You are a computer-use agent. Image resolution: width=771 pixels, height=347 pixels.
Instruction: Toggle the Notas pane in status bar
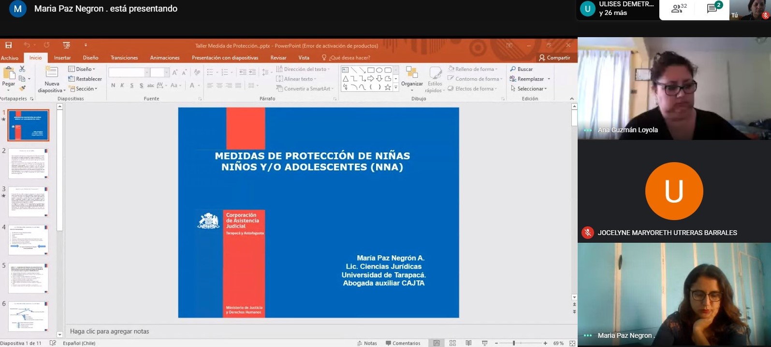[x=367, y=343]
